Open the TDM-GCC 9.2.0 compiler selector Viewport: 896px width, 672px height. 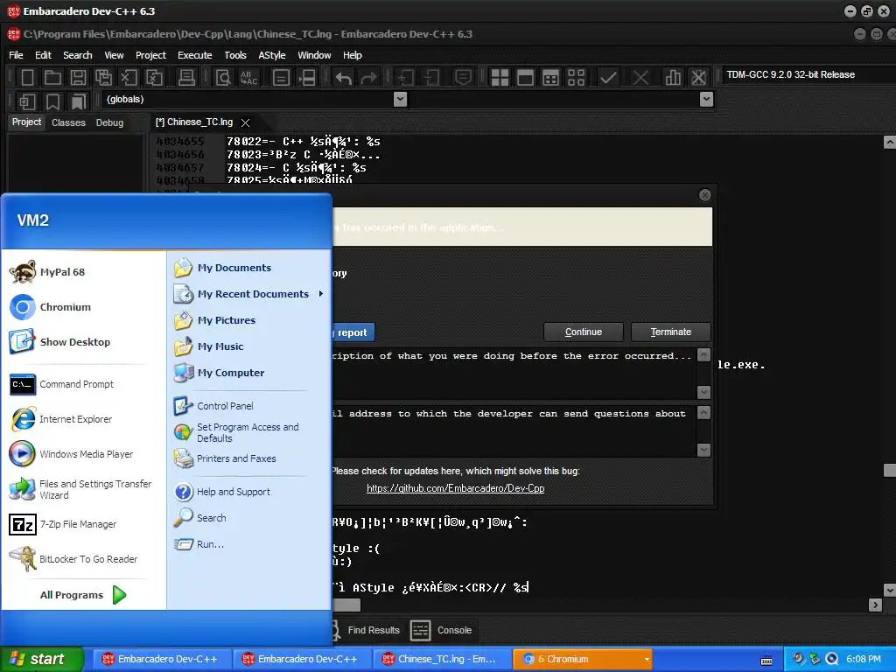click(x=808, y=74)
